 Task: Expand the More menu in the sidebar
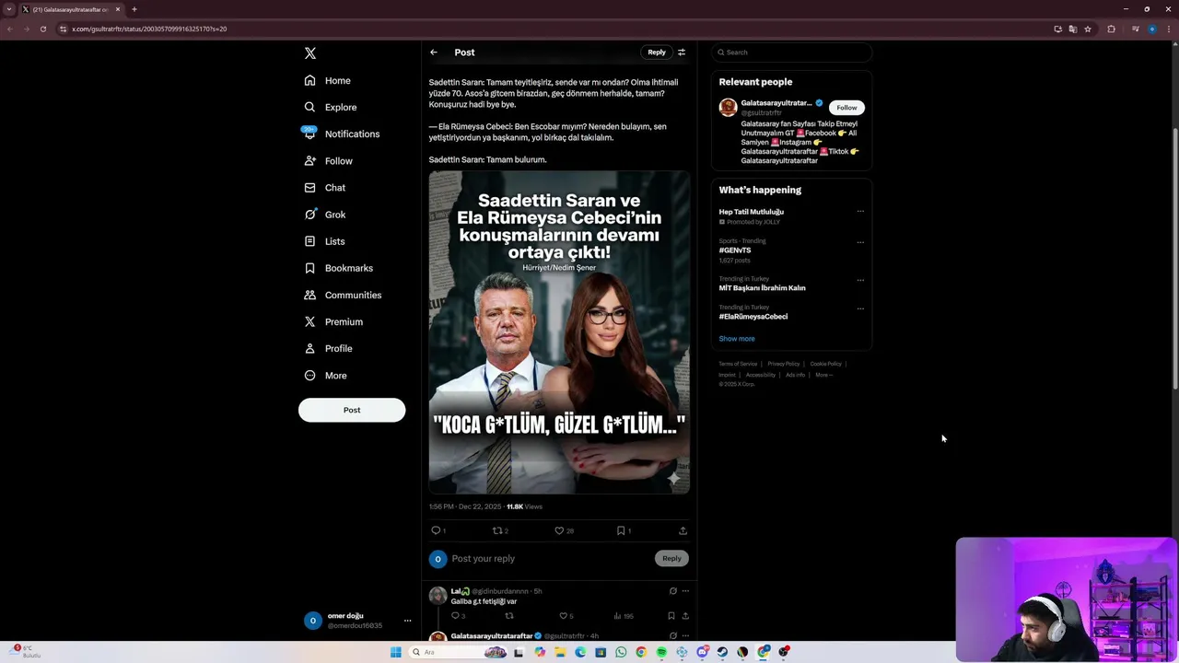coord(325,376)
